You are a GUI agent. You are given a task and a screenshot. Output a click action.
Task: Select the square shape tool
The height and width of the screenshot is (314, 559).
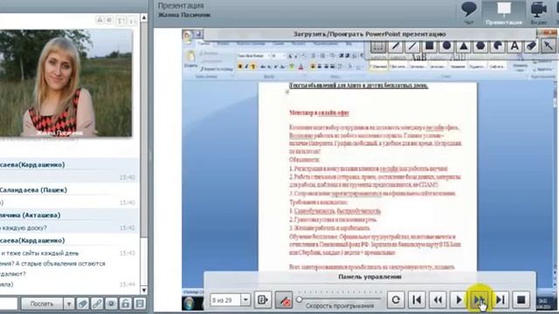(x=430, y=46)
